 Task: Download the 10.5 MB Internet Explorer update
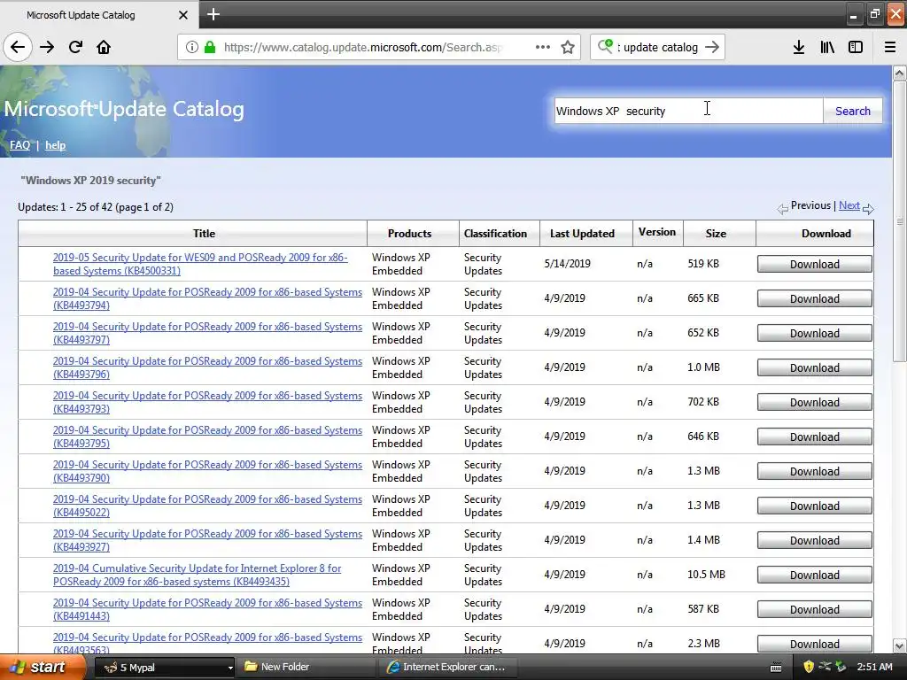815,575
